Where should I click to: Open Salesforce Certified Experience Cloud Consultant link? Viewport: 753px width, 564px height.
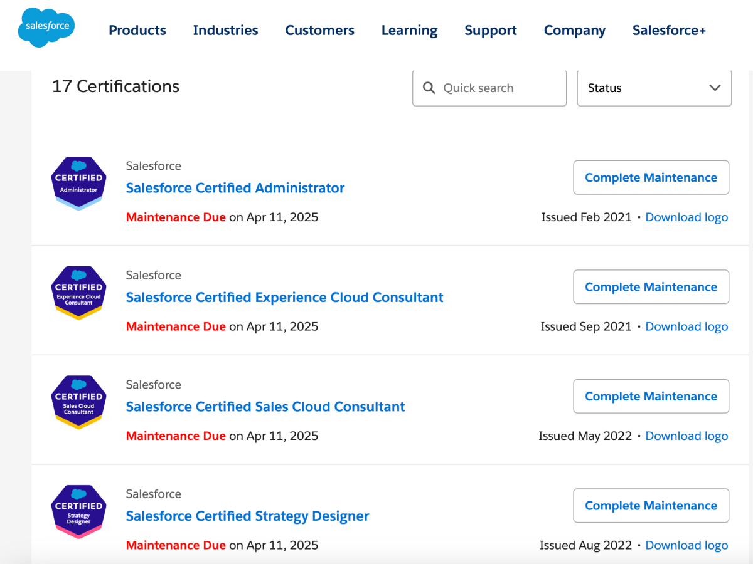pyautogui.click(x=284, y=297)
